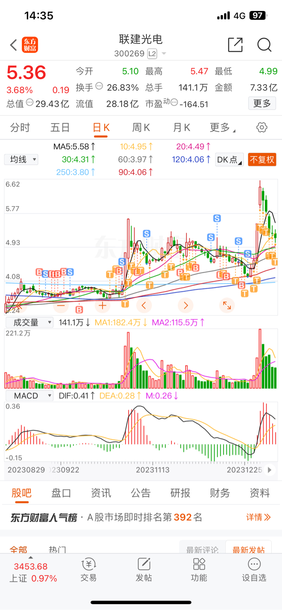Toggle sorting to 最新评论
This screenshot has height=610, width=282.
(202, 549)
